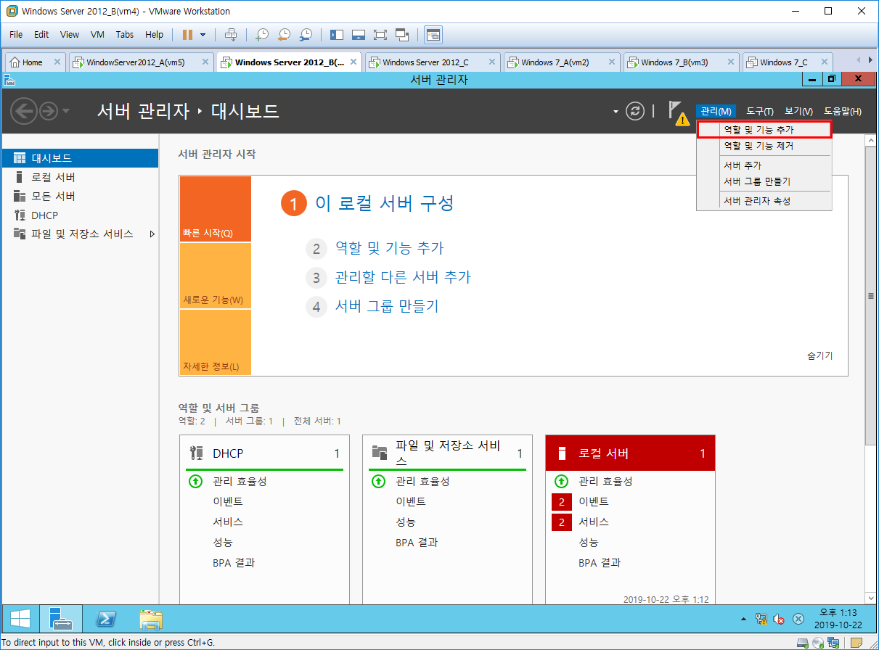Click the revert to snapshot icon

284,34
